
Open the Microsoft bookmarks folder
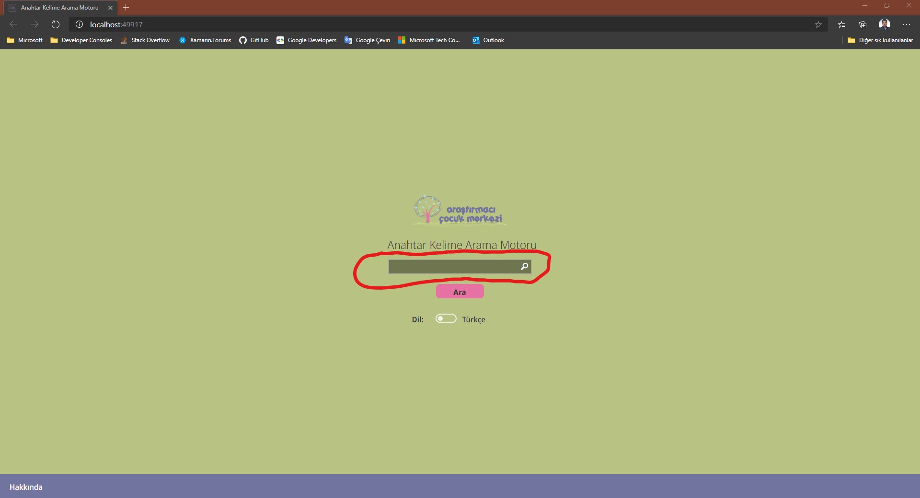pyautogui.click(x=25, y=40)
